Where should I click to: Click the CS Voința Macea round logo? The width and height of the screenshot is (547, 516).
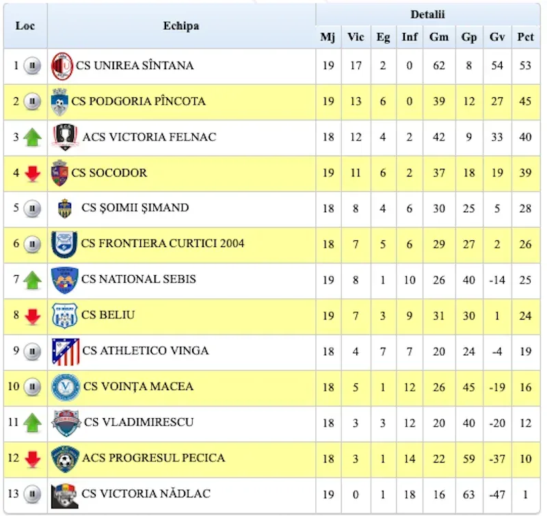(66, 387)
